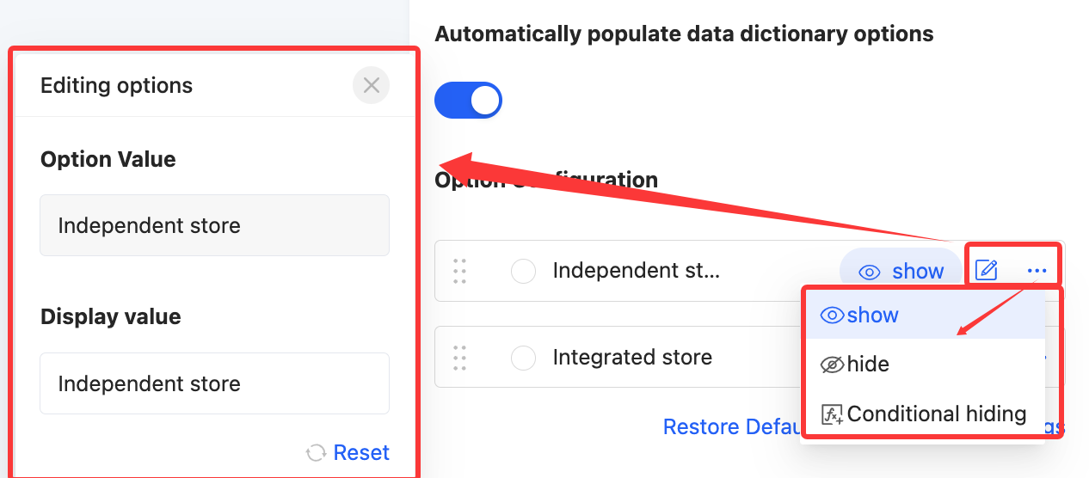This screenshot has width=1089, height=478.
Task: Grab the drag handle beside Independent store
Action: coord(459,271)
